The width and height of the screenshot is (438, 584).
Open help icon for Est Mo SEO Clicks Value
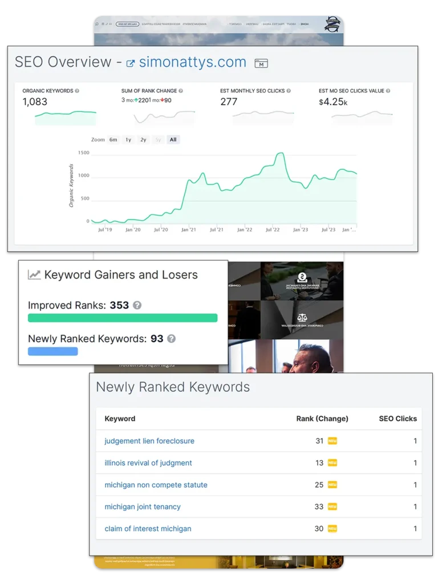pos(389,91)
